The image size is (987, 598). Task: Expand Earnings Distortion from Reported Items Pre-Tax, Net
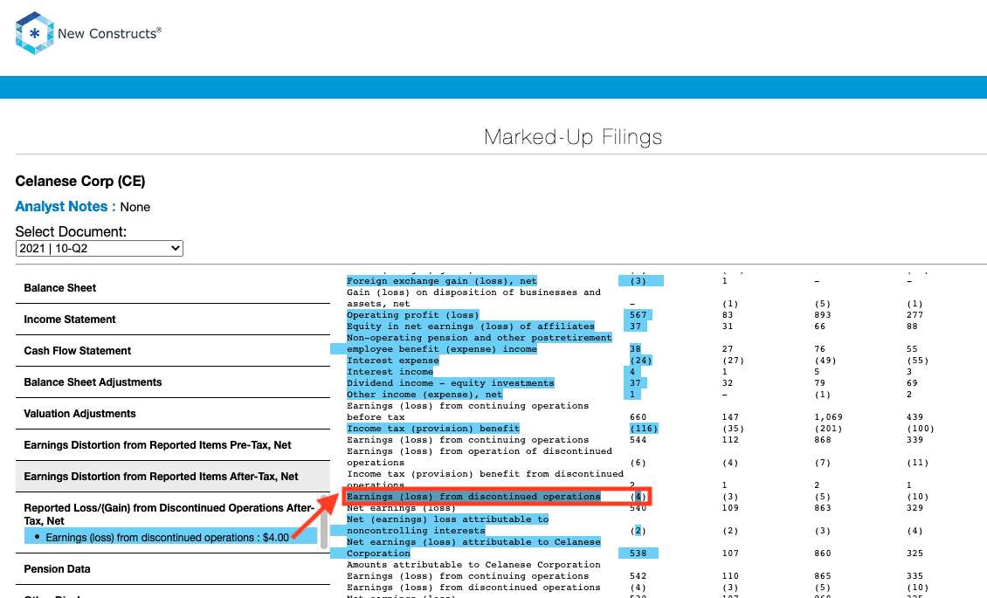(x=172, y=445)
